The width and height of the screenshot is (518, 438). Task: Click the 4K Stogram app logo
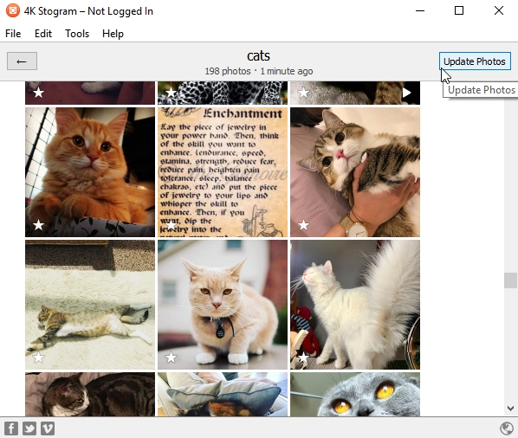coord(12,10)
